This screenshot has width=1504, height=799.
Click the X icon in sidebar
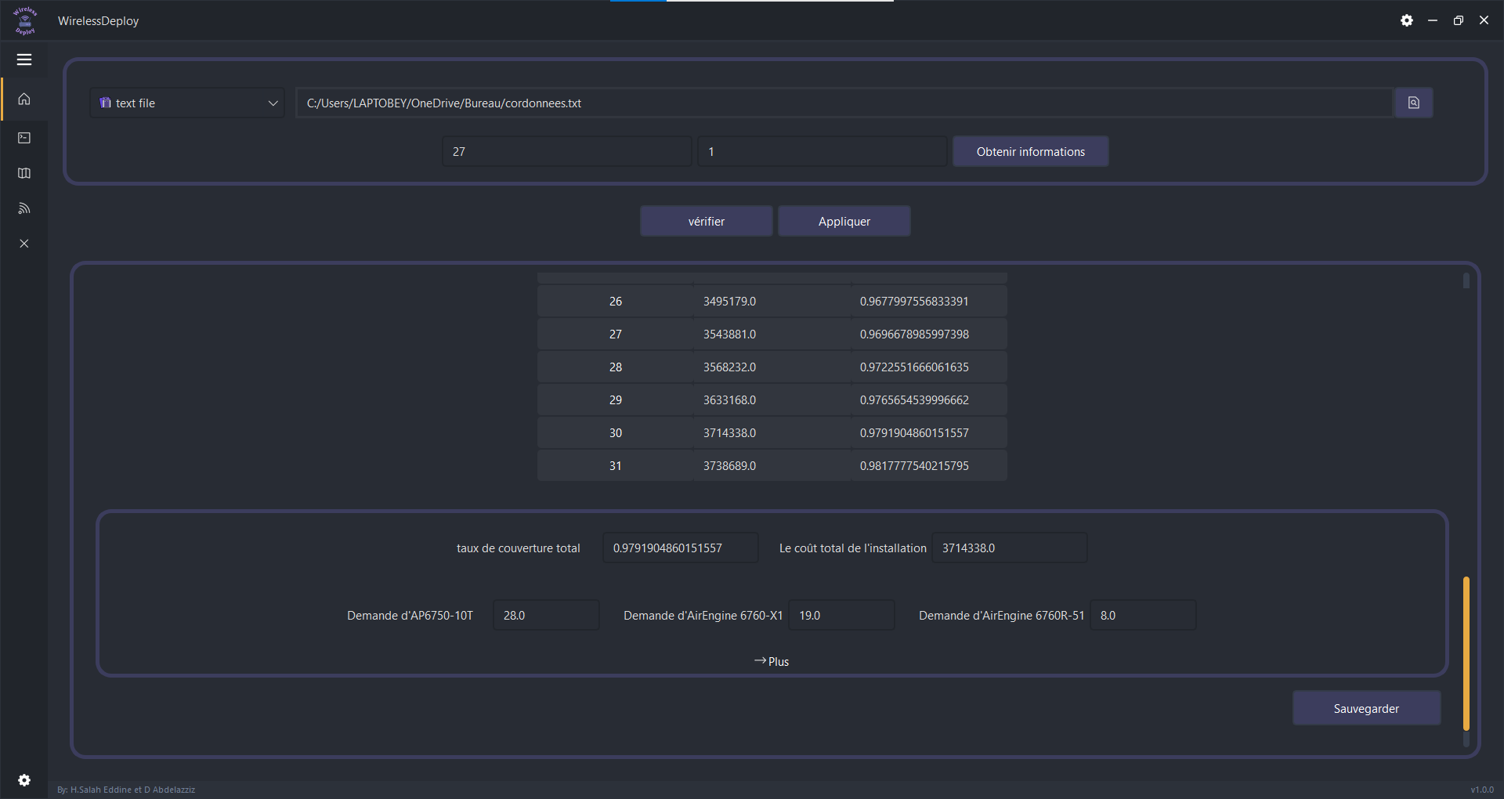24,244
